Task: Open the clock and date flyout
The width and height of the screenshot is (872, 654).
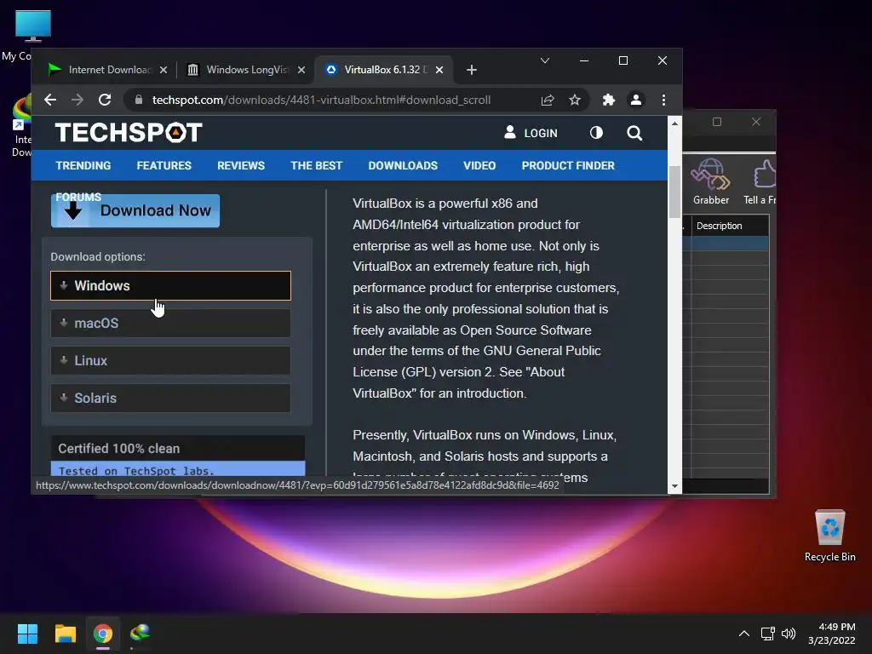Action: pos(832,634)
